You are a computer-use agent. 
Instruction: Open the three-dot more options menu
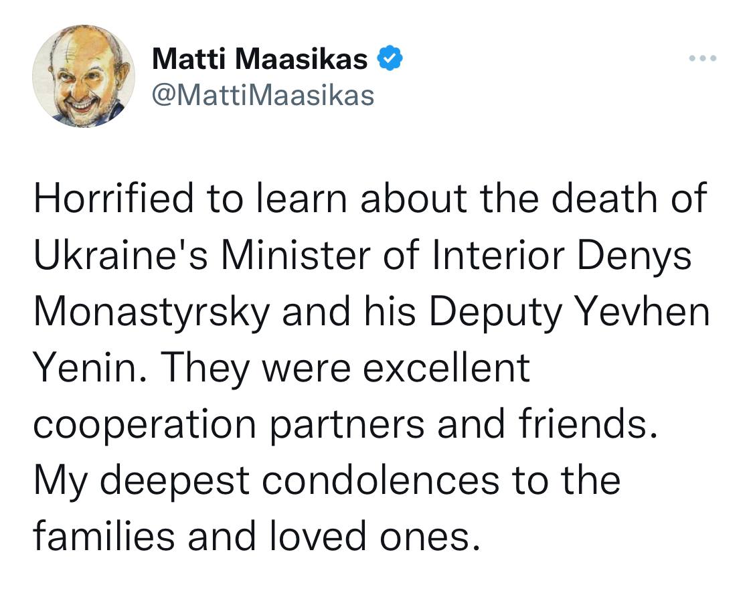(703, 59)
